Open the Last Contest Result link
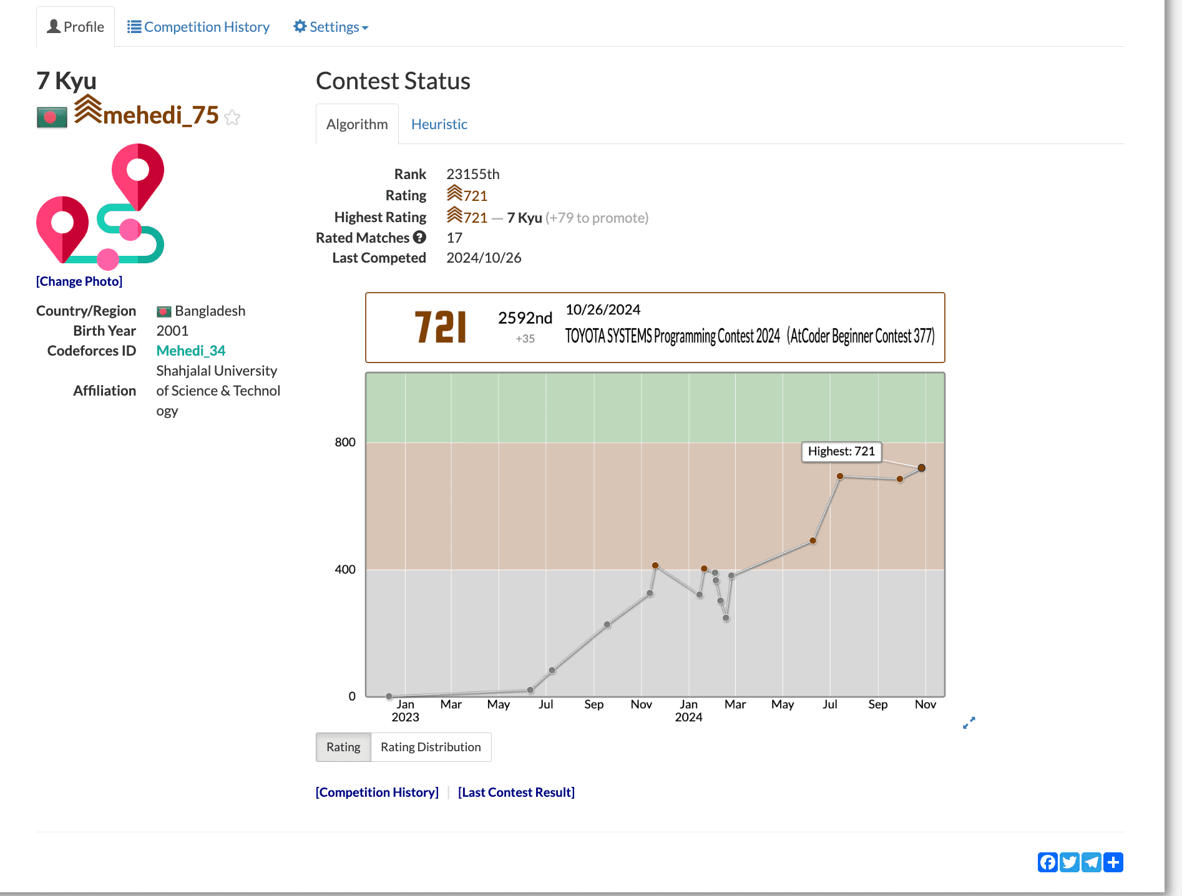Viewport: 1182px width, 896px height. coord(516,792)
